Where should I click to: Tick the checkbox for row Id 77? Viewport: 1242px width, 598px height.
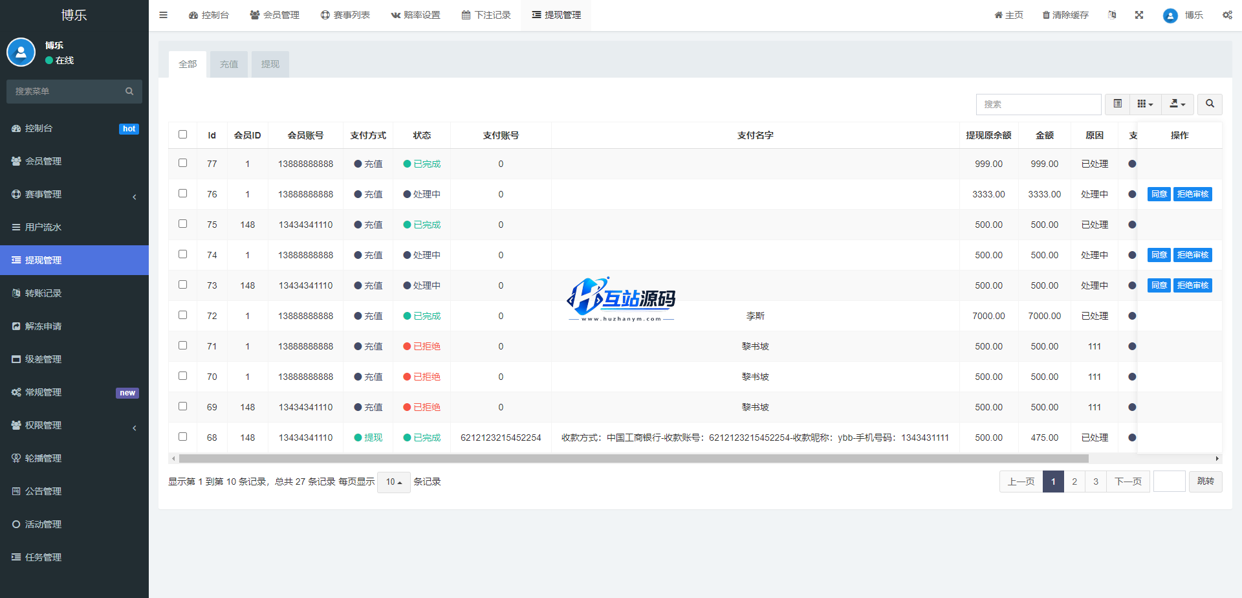coord(182,163)
